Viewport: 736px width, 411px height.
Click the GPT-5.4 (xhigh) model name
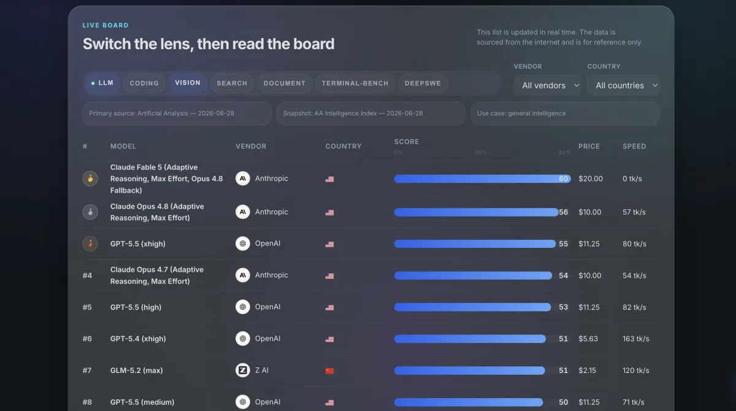[x=138, y=339]
